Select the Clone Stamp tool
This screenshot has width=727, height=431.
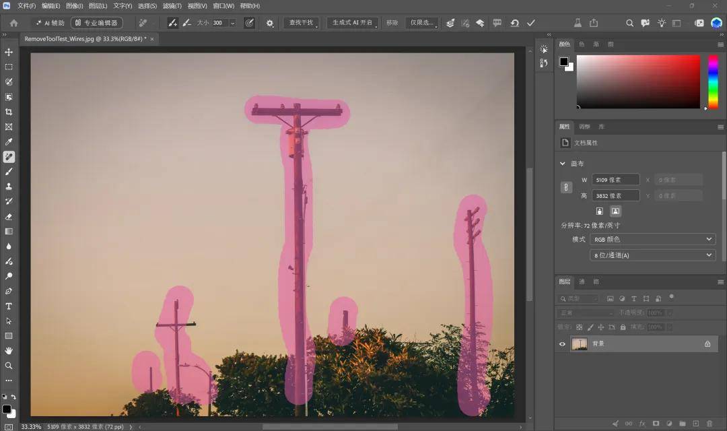(9, 187)
